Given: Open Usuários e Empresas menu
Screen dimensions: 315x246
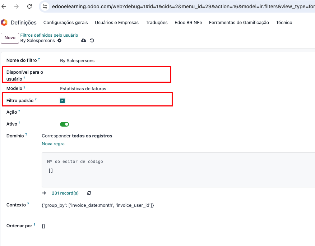Looking at the screenshot, I should 117,23.
